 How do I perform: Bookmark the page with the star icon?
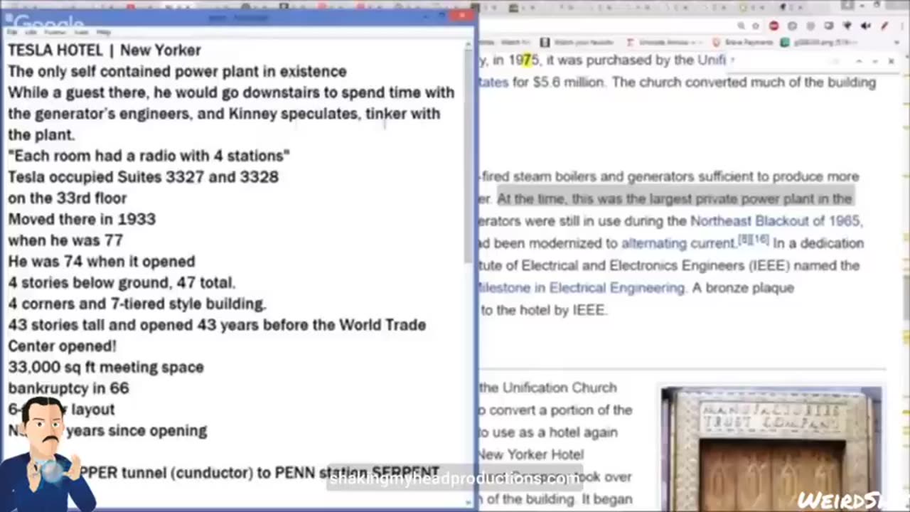pyautogui.click(x=756, y=26)
